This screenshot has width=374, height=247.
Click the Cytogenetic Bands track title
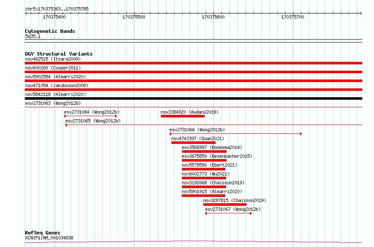(x=50, y=31)
